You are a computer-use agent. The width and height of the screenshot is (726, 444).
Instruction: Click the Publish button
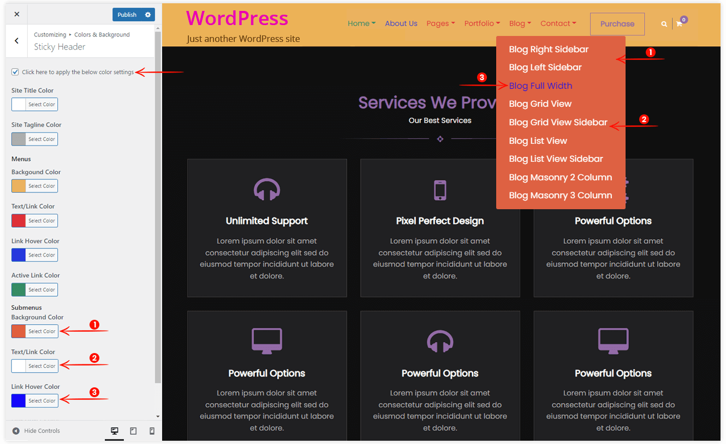click(x=127, y=15)
